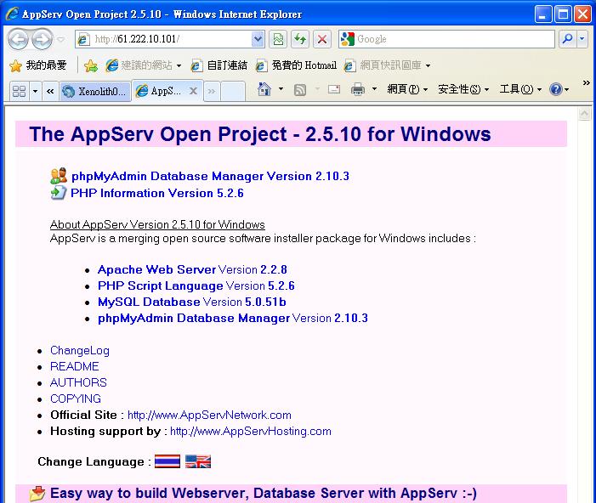
Task: Switch language with the UK flag
Action: click(197, 461)
